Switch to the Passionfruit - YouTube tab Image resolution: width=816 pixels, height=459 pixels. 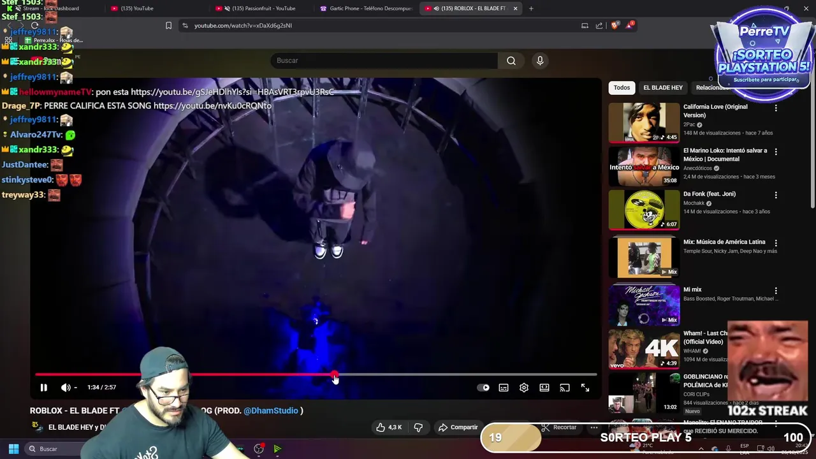[260, 8]
